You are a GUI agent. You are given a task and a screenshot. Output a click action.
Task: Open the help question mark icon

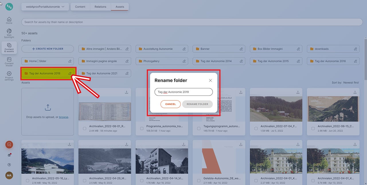point(9,165)
